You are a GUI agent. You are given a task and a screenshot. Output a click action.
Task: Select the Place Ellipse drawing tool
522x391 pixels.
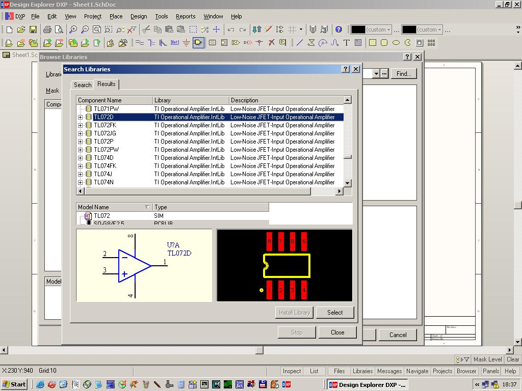(396, 43)
